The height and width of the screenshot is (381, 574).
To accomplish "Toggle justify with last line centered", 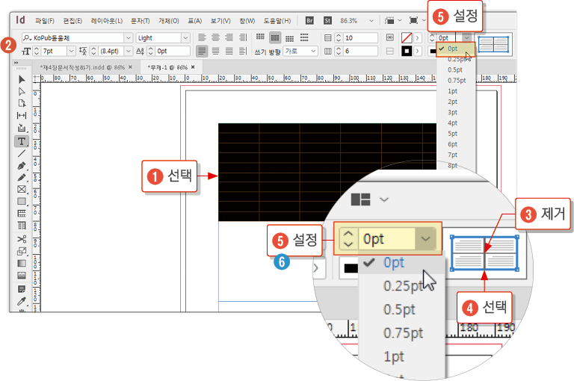I will tap(215, 51).
